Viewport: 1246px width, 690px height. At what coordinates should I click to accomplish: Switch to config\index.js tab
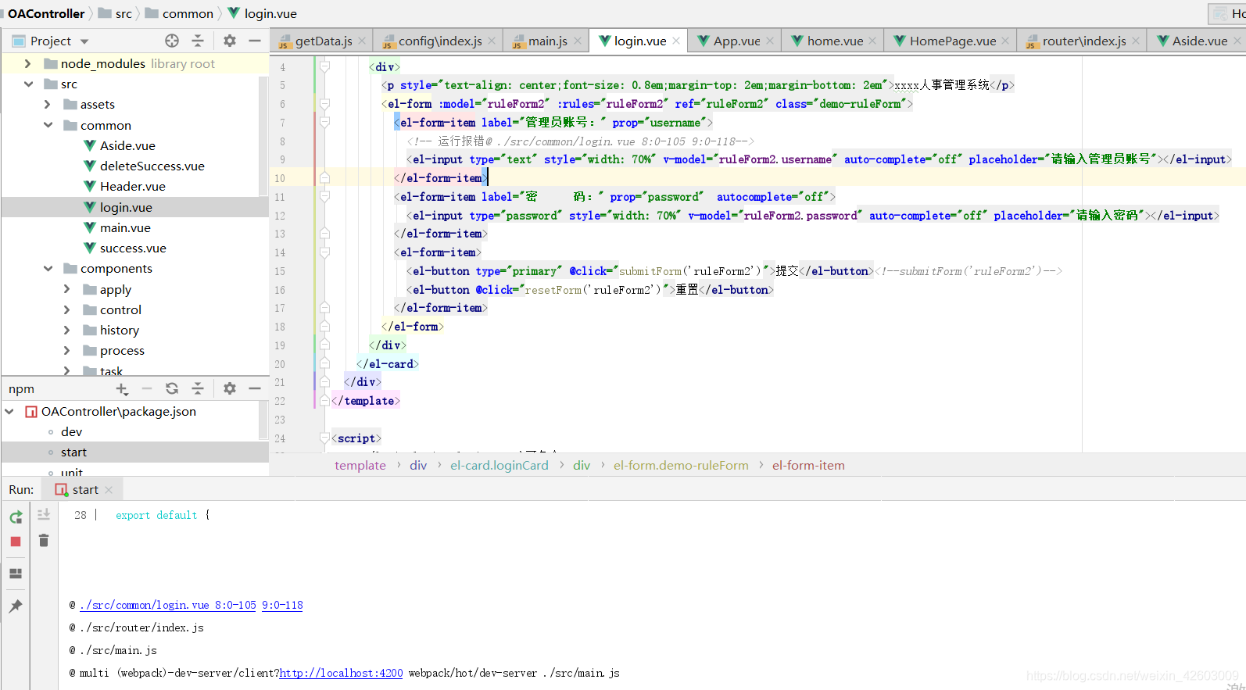point(439,41)
